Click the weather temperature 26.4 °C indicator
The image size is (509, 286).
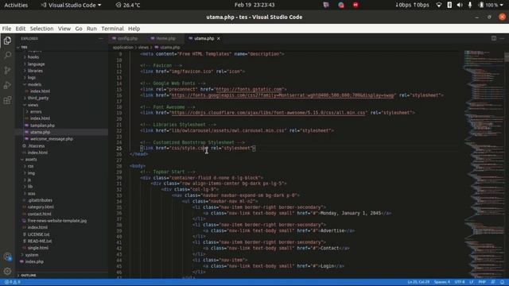pos(128,5)
